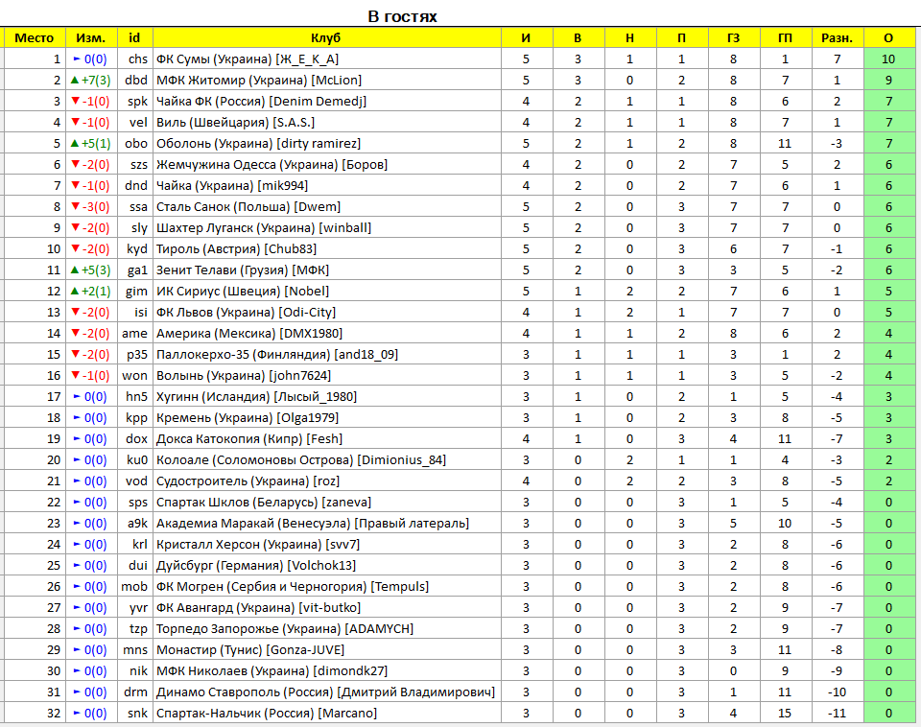Select club 'Кристалл Херсон (Украина) [svv7]'
Image resolution: width=921 pixels, height=727 pixels.
click(x=258, y=546)
